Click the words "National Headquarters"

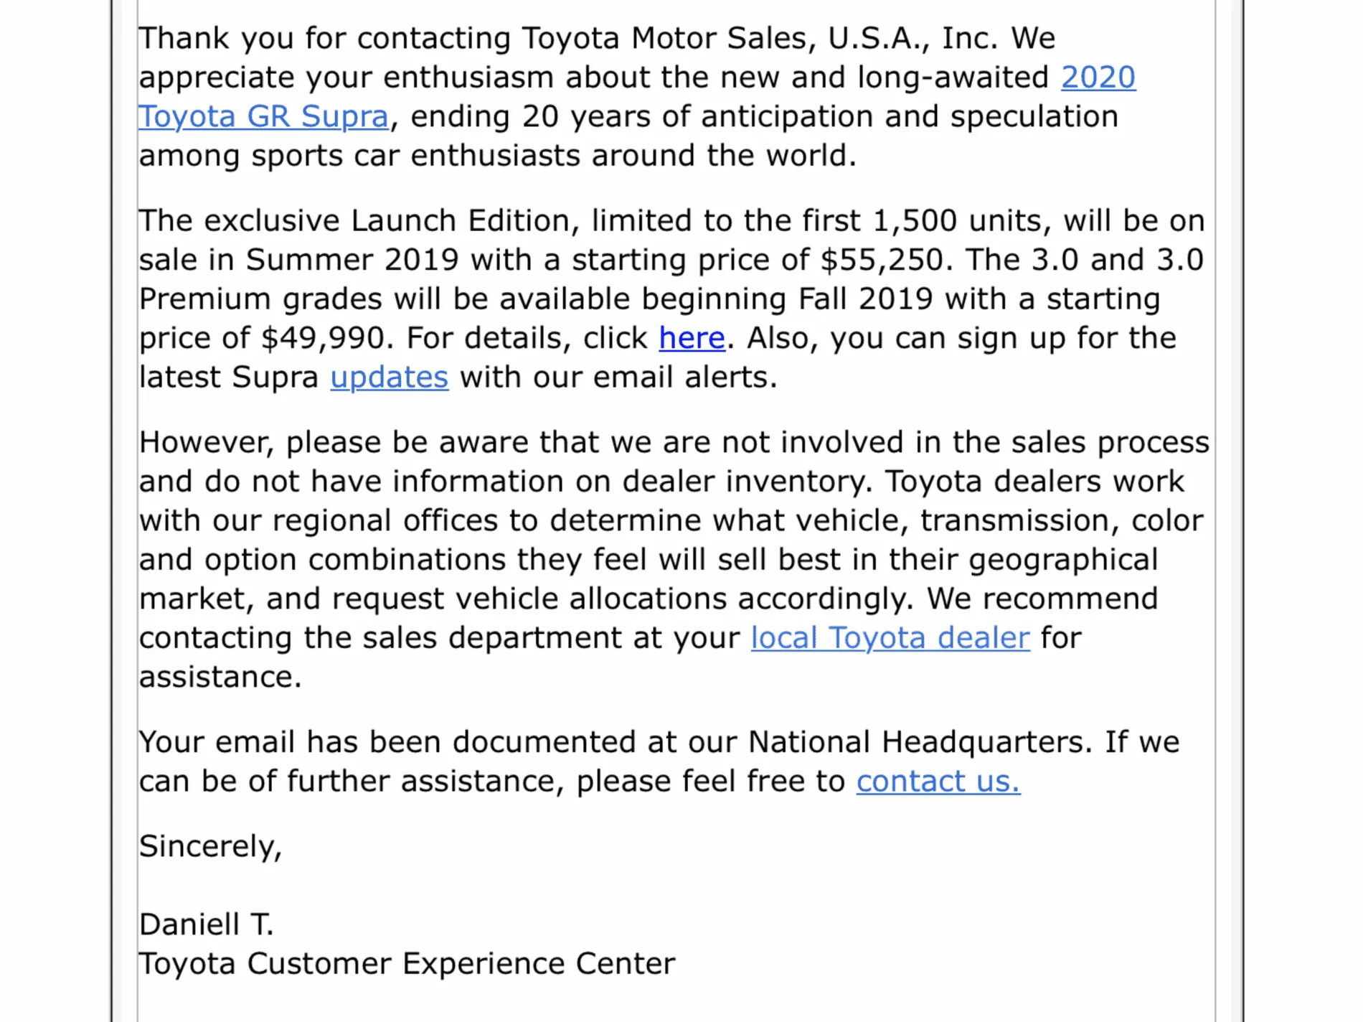920,742
